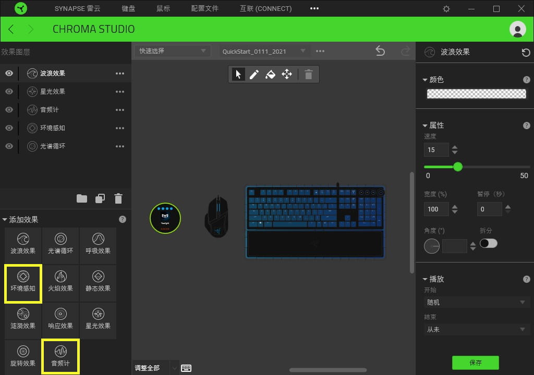The width and height of the screenshot is (534, 375).
Task: Open the 键盘 keyboard tab
Action: (x=128, y=8)
